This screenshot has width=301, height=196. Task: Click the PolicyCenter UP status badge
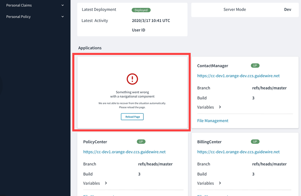[x=141, y=141]
